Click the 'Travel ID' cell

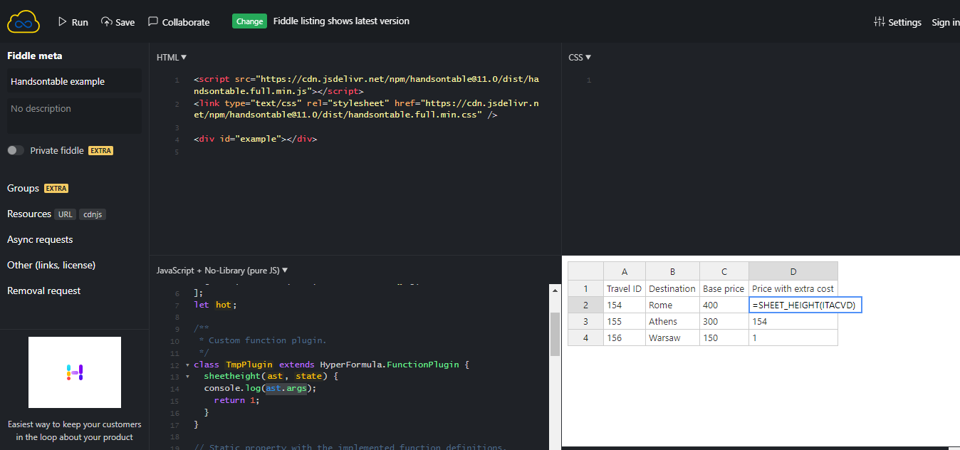click(x=625, y=288)
